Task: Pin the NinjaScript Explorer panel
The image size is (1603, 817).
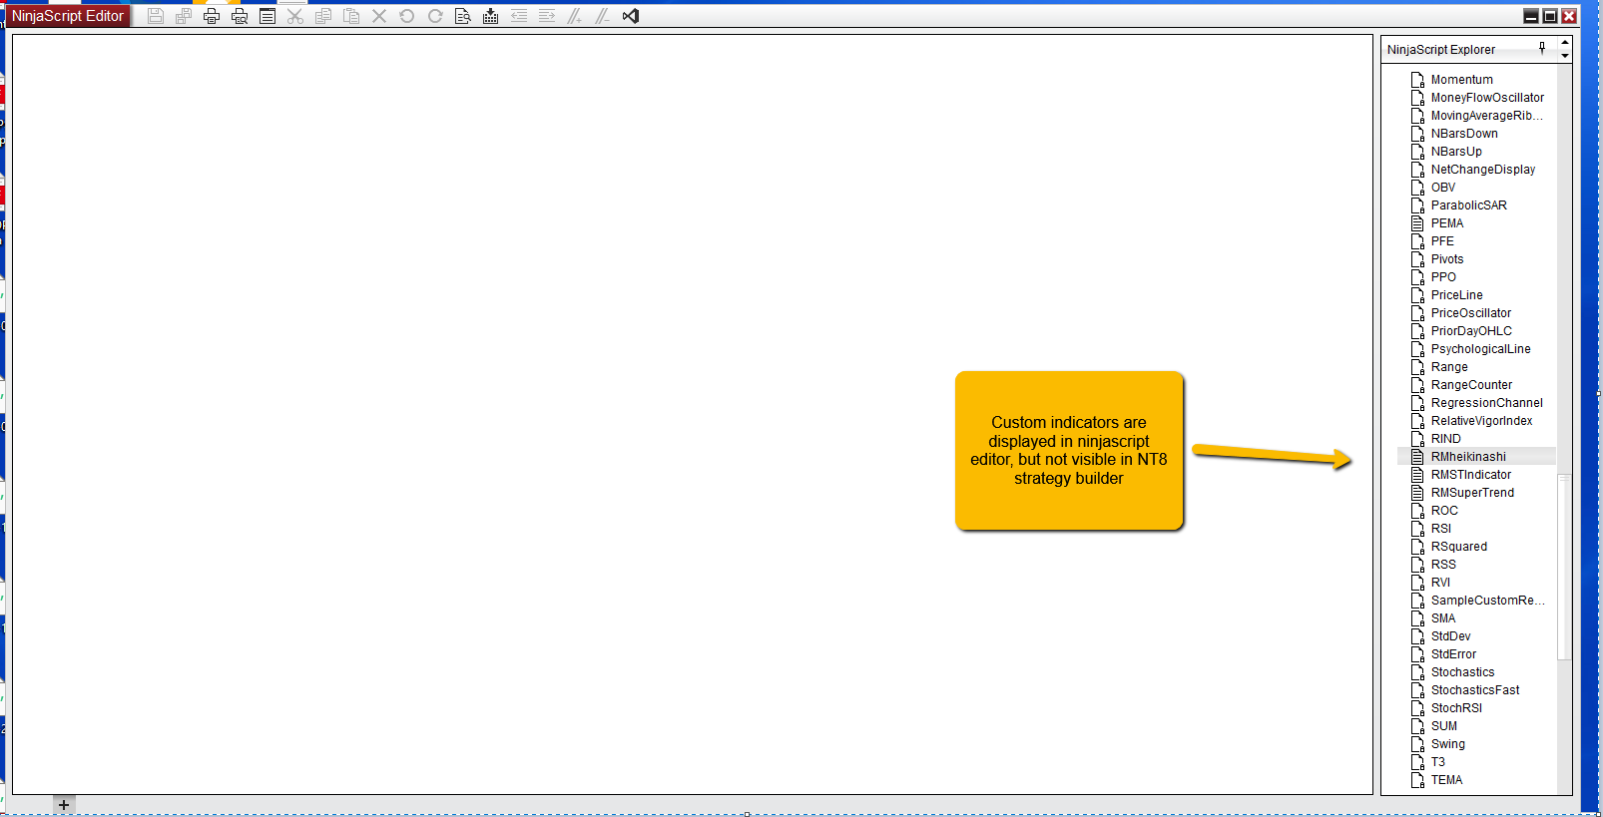Action: [x=1542, y=48]
